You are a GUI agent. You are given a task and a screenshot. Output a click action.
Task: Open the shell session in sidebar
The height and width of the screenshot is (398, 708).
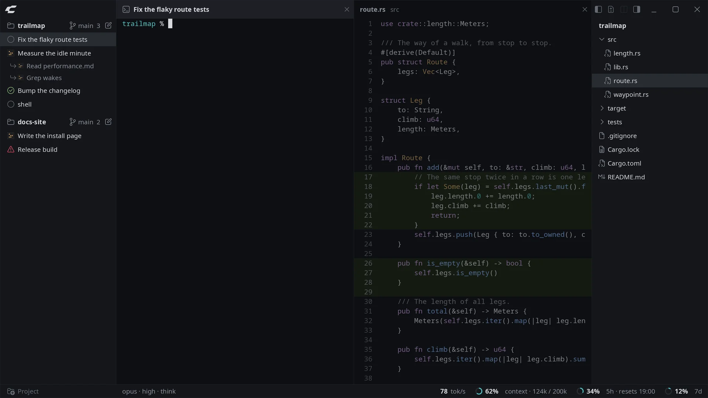coord(58,104)
